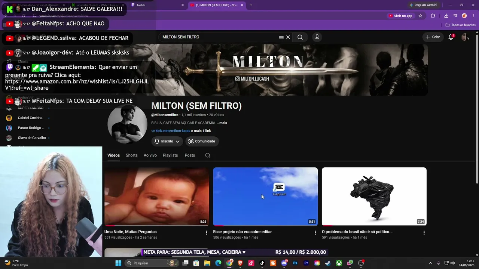This screenshot has height=269, width=479.
Task: Play the CapCut blue sky thumbnail video
Action: click(x=265, y=197)
